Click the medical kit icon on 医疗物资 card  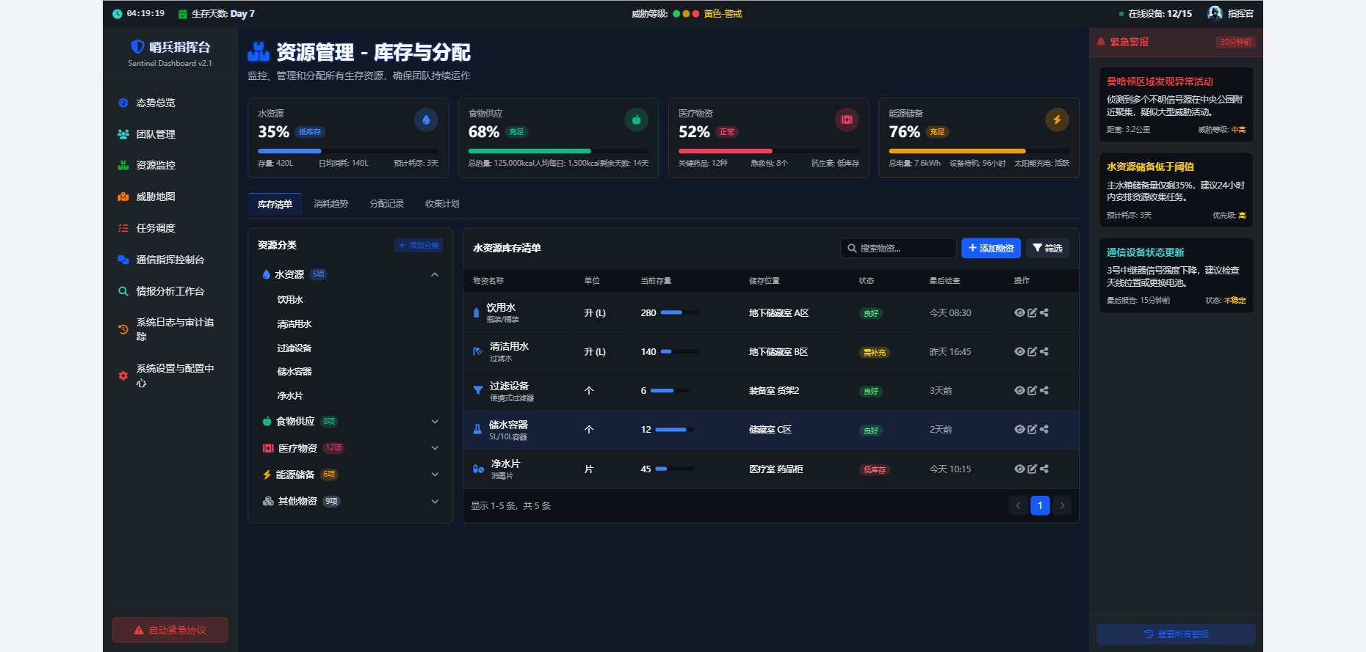click(x=847, y=120)
